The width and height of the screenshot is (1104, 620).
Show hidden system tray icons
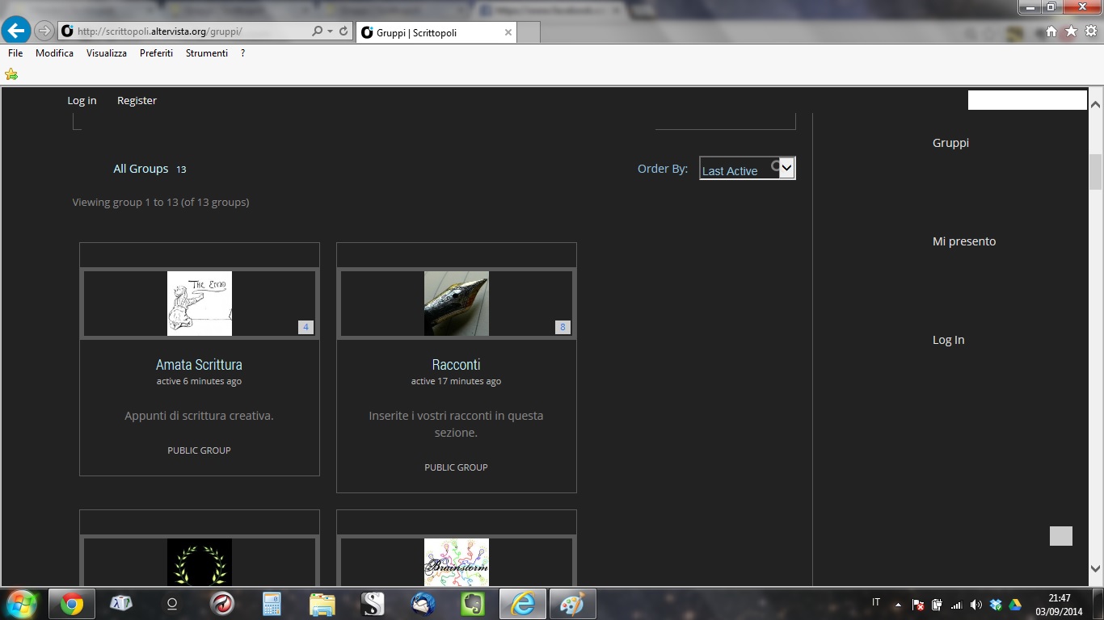[x=897, y=605]
